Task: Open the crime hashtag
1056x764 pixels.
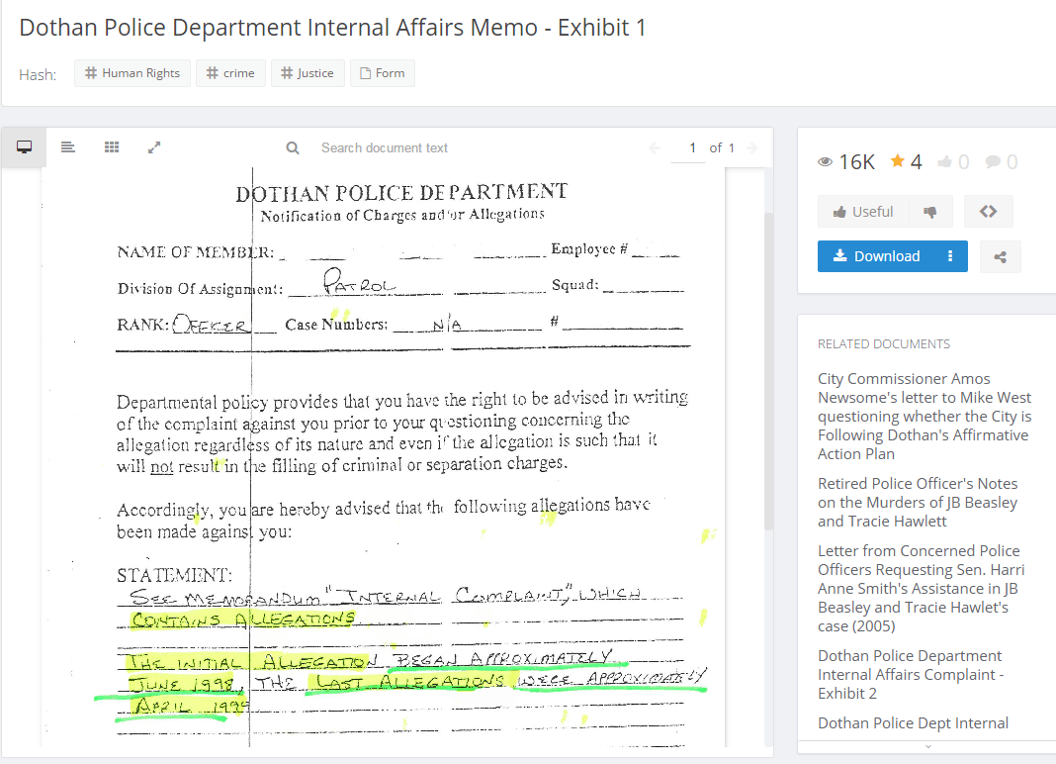Action: pos(230,73)
